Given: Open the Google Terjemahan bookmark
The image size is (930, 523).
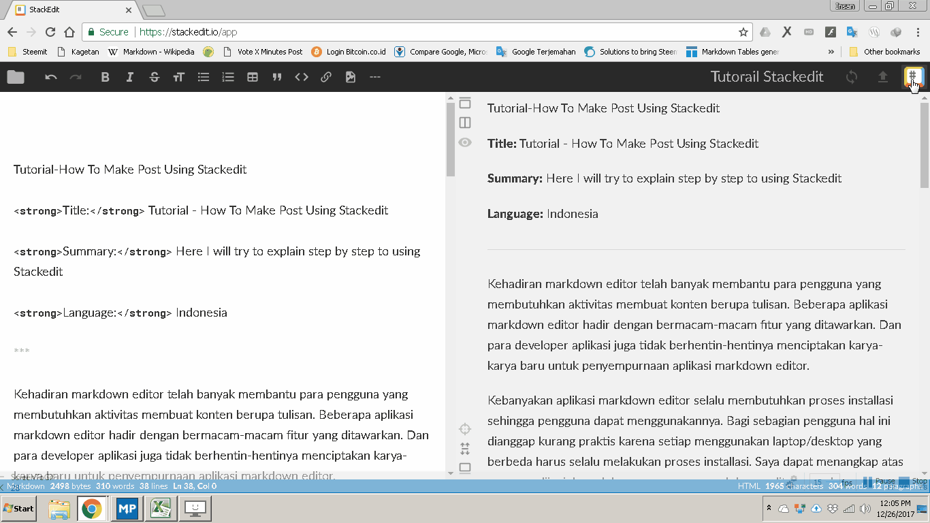Looking at the screenshot, I should 536,52.
